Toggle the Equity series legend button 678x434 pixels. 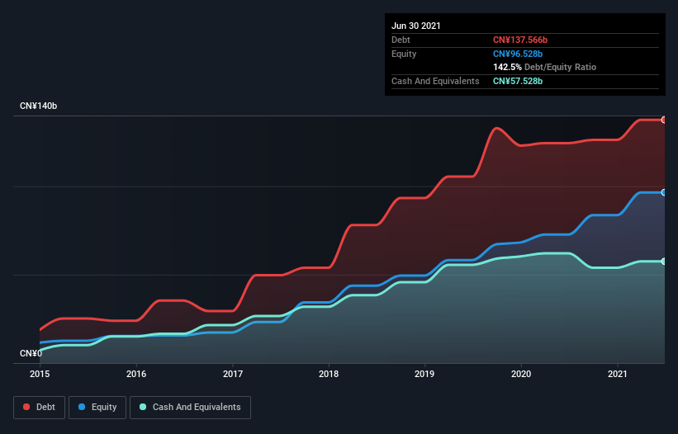pos(97,408)
